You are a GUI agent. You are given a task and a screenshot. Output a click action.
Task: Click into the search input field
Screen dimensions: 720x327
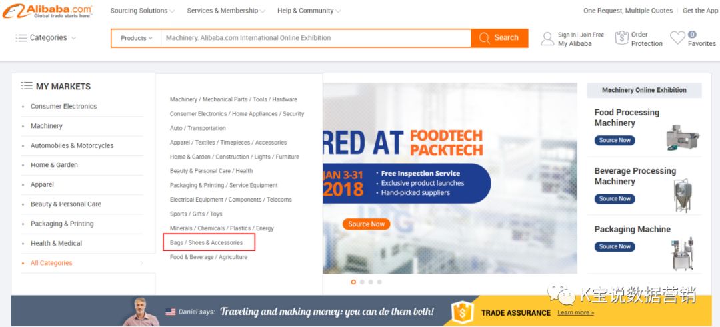(x=313, y=38)
